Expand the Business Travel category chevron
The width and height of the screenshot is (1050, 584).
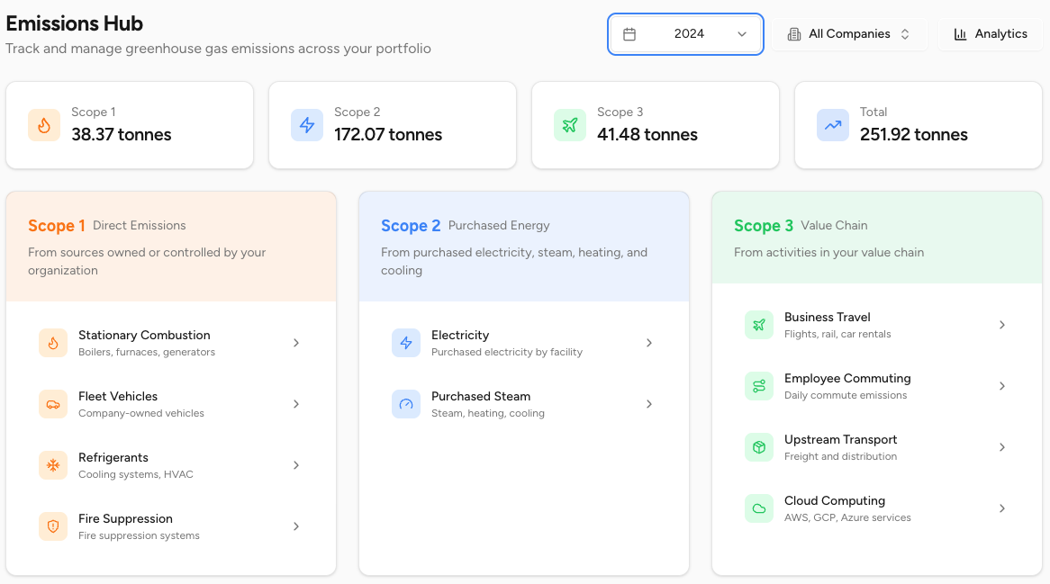[1002, 325]
